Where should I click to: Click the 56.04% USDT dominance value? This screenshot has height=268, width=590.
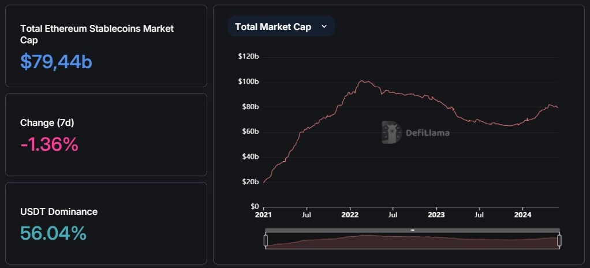[x=53, y=233]
